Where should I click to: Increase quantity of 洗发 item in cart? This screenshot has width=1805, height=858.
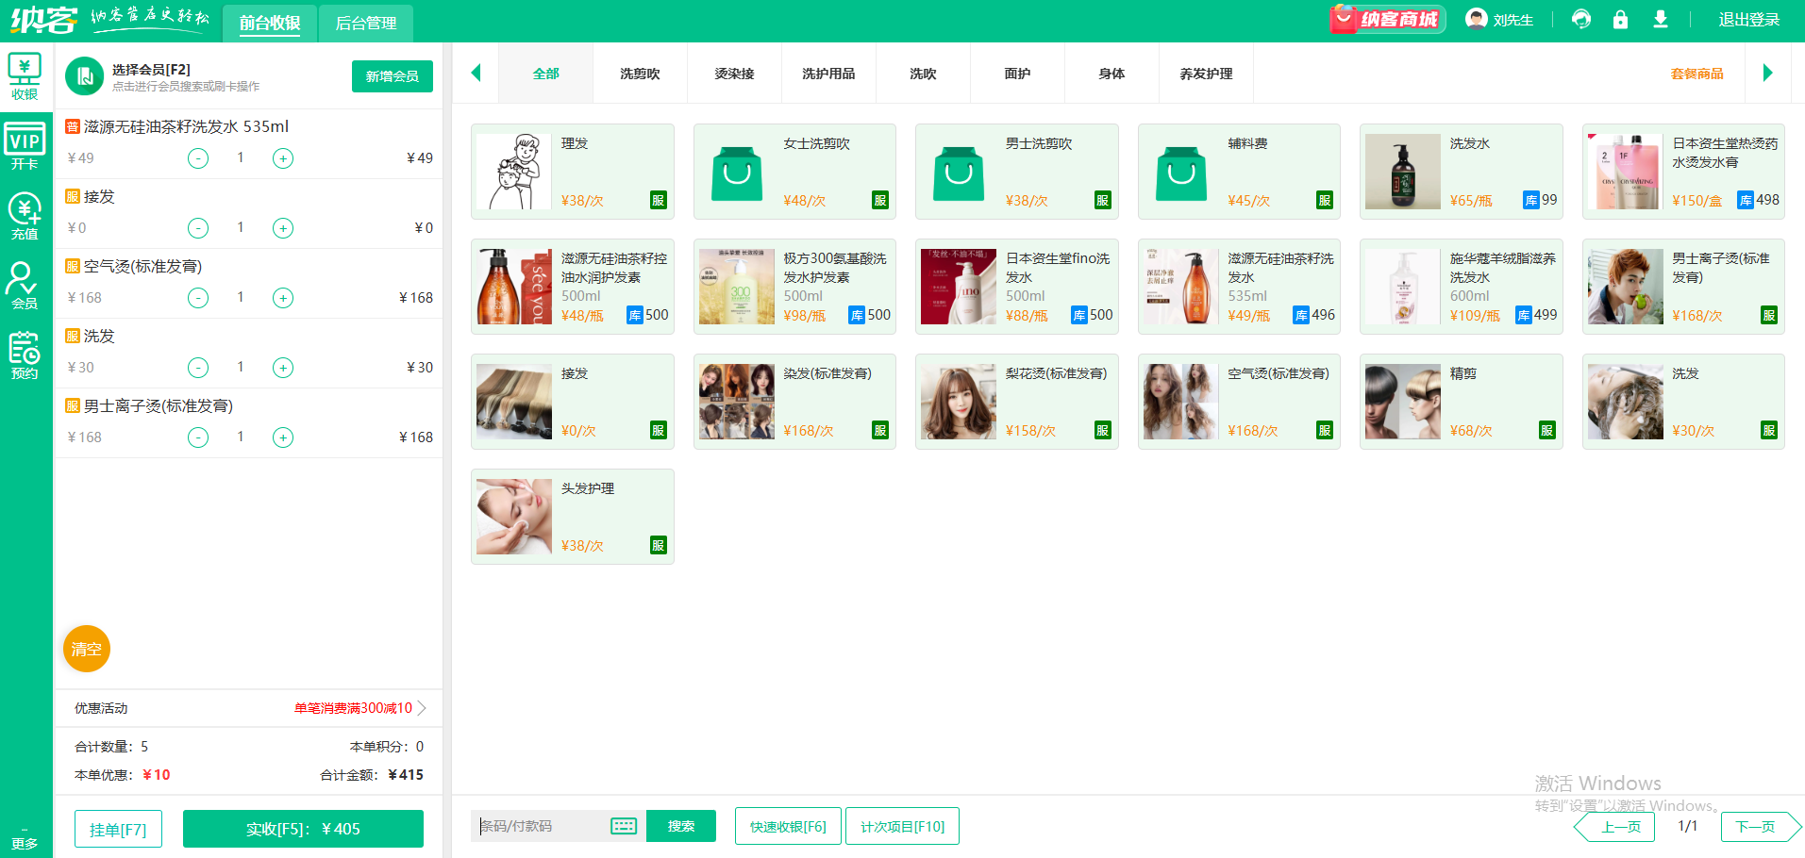click(x=283, y=368)
